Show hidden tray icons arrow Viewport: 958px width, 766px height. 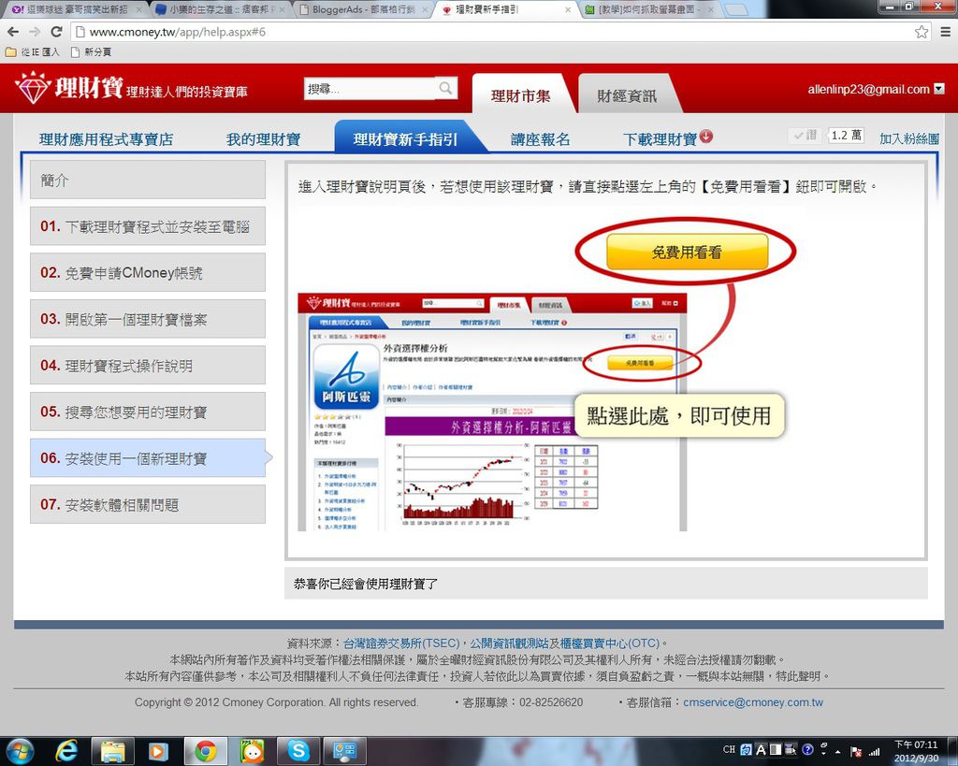pos(837,752)
